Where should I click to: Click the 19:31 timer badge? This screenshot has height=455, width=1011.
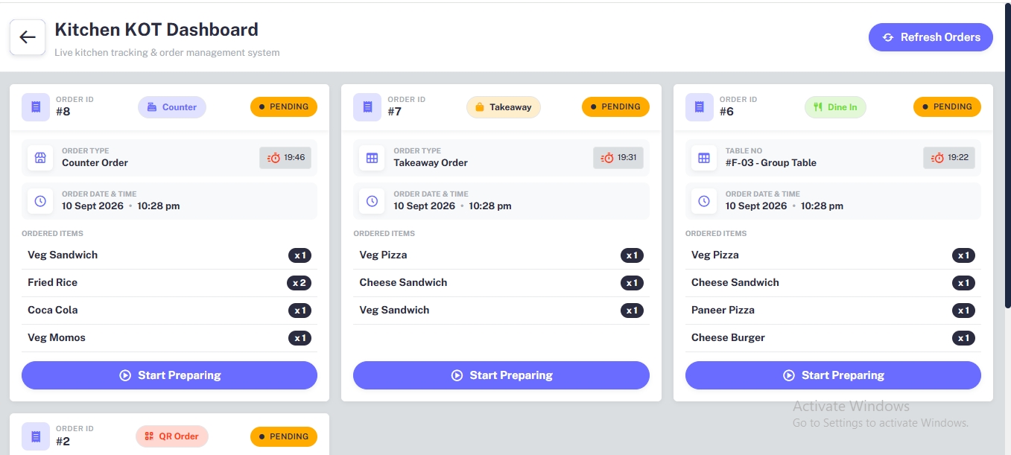tap(618, 158)
